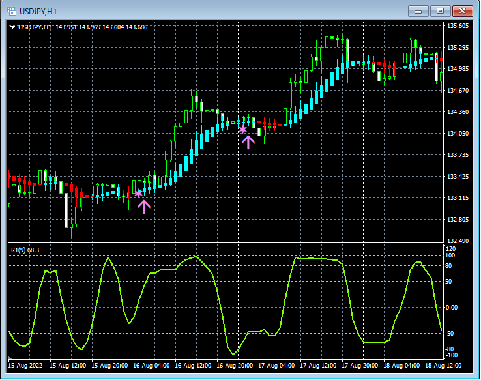Click time axis label 15 Aug 20:00
The image size is (481, 380).
109,366
